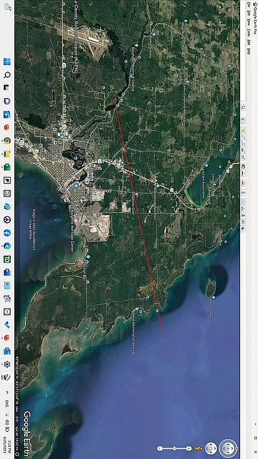The image size is (258, 459).
Task: Click the Add Placemark pushpin icon
Action: [x=243, y=130]
